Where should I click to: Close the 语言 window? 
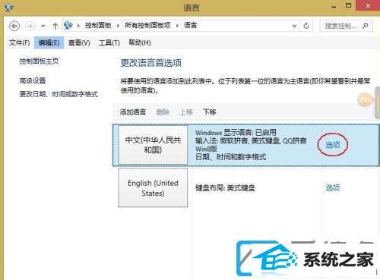pos(368,5)
